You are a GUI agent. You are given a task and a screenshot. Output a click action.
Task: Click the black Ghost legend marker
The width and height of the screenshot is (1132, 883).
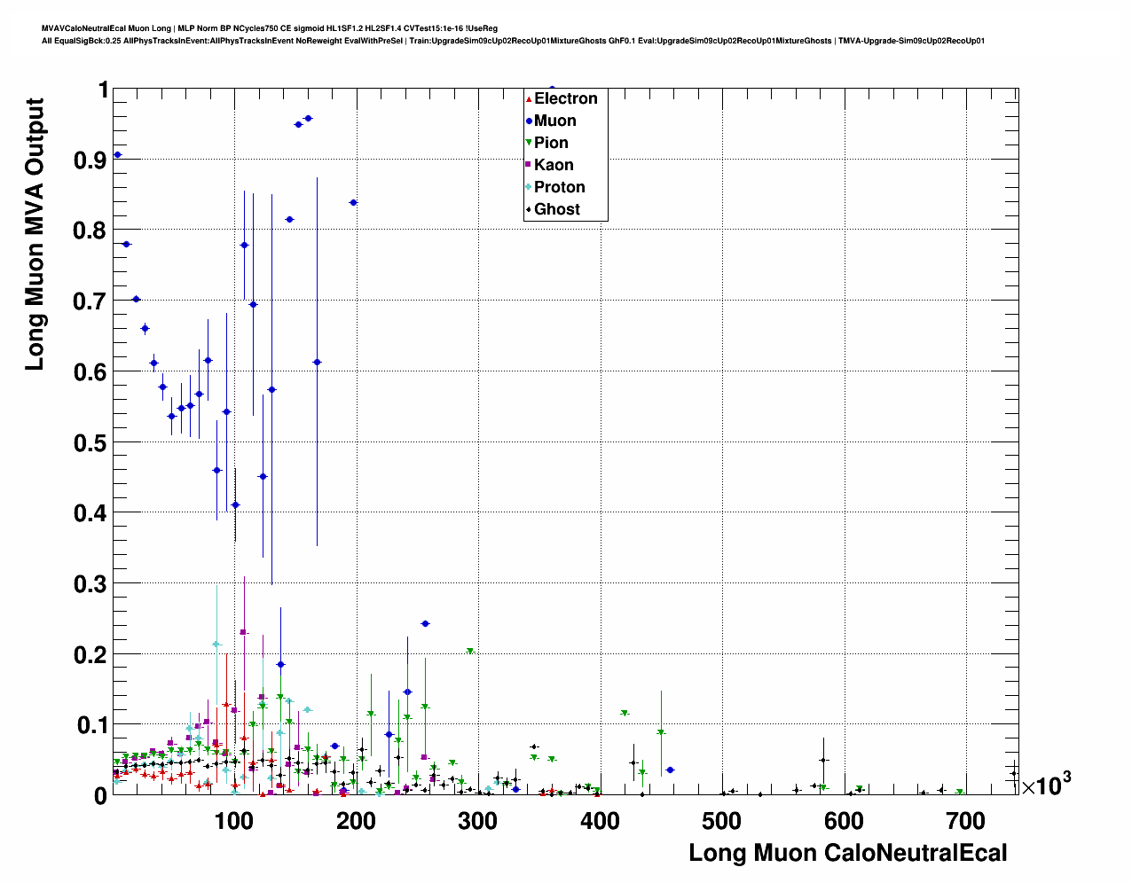point(529,209)
